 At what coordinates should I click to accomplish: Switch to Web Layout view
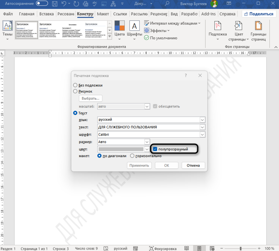pyautogui.click(x=212, y=248)
